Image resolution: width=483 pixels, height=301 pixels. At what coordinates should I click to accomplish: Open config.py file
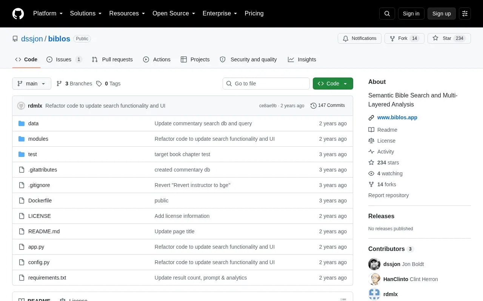[39, 262]
